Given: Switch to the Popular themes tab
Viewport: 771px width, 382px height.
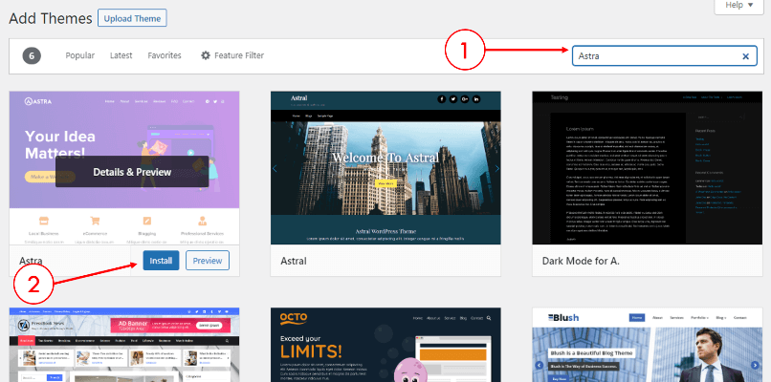Looking at the screenshot, I should point(80,55).
